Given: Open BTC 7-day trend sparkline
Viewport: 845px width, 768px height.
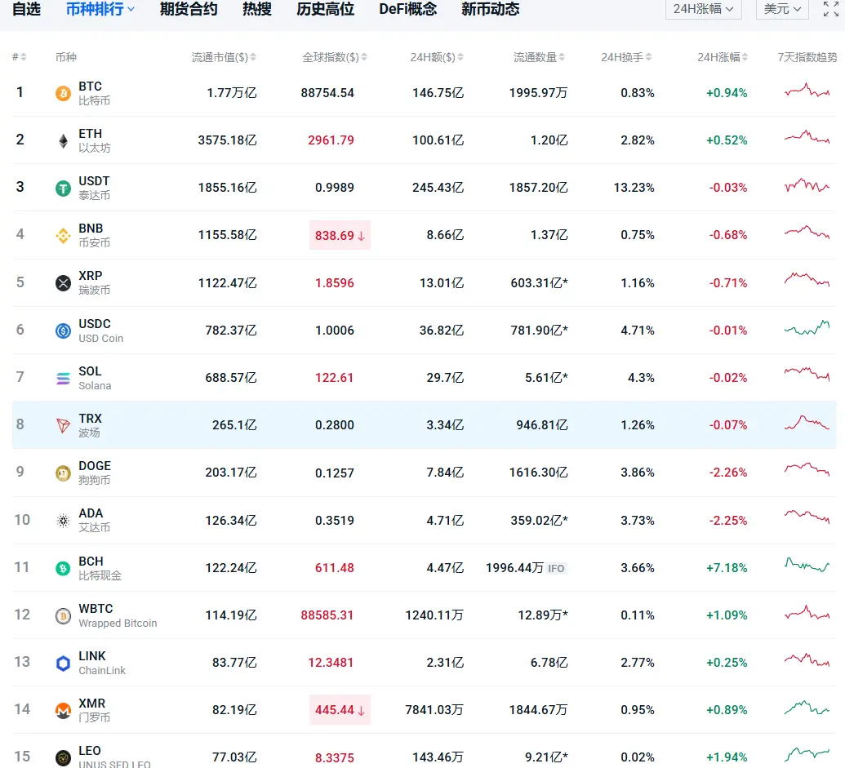Looking at the screenshot, I should 807,91.
